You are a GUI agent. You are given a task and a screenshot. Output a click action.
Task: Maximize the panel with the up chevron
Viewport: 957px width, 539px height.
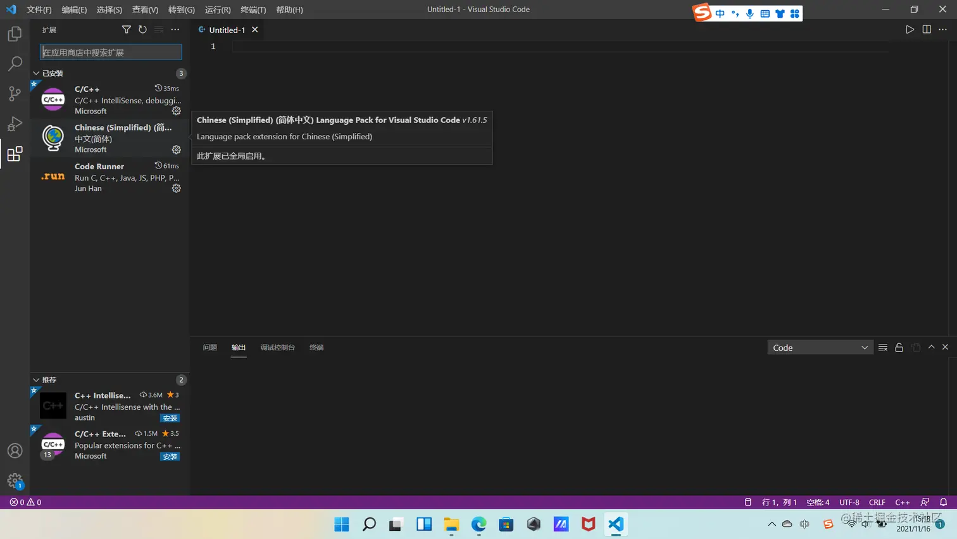[931, 347]
